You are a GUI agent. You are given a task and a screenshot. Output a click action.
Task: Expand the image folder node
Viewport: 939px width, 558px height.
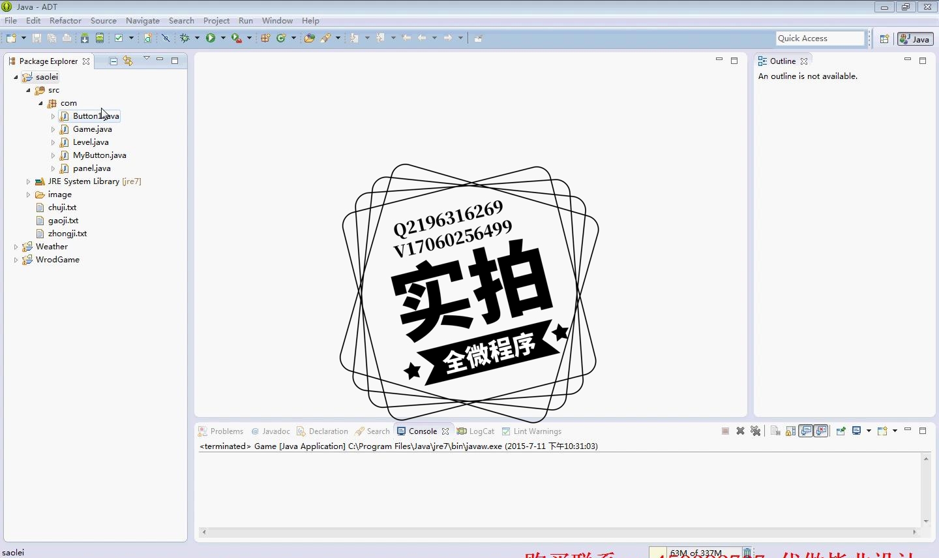click(28, 194)
